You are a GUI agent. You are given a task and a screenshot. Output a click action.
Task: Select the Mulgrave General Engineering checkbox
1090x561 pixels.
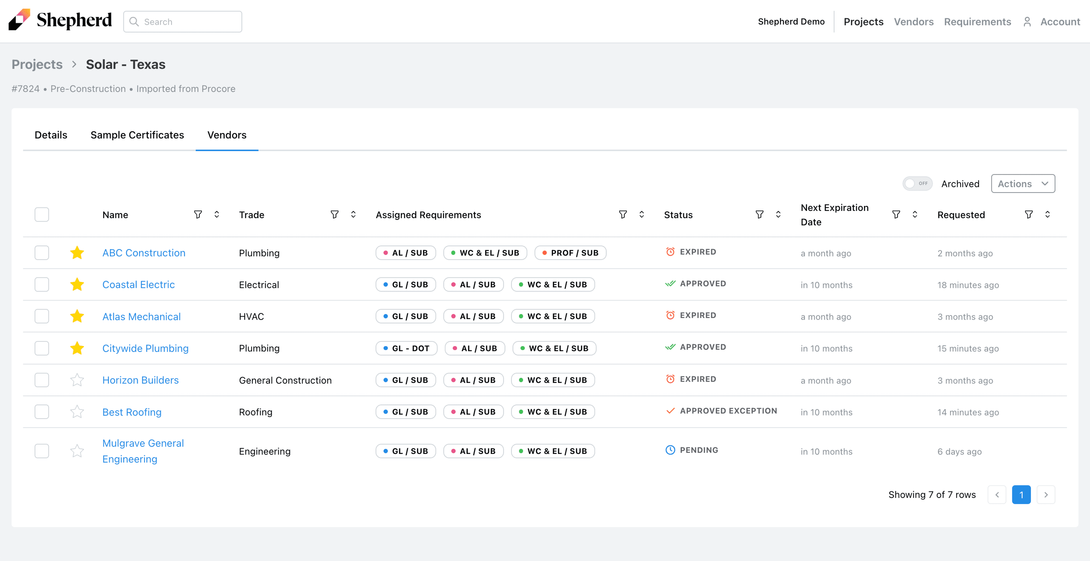pos(42,451)
